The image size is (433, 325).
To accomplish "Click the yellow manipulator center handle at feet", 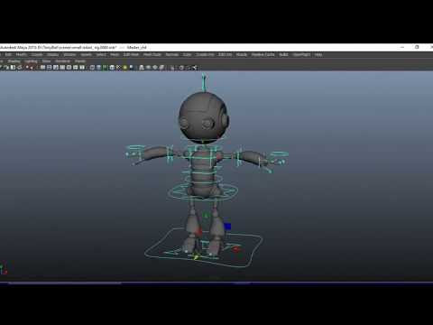I will pyautogui.click(x=196, y=256).
